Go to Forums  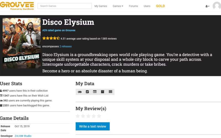coord(133,6)
